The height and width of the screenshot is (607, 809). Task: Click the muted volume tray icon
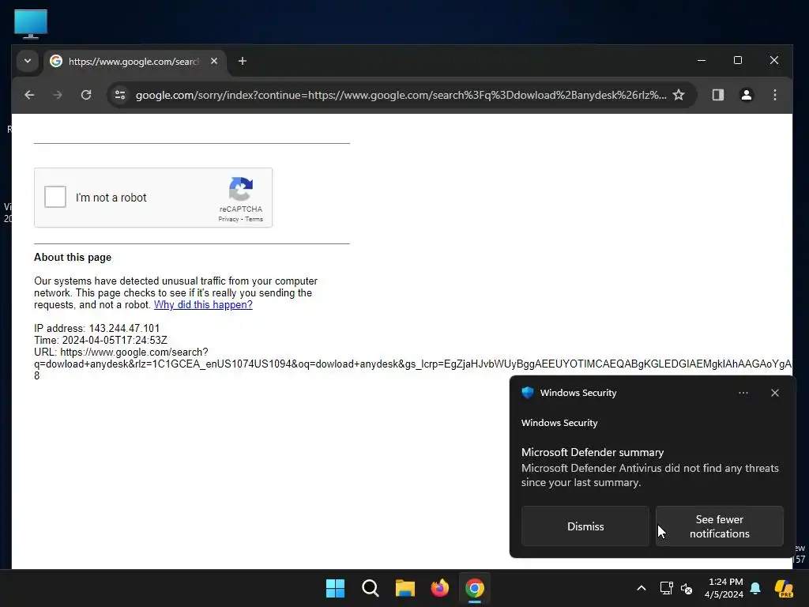pyautogui.click(x=687, y=588)
